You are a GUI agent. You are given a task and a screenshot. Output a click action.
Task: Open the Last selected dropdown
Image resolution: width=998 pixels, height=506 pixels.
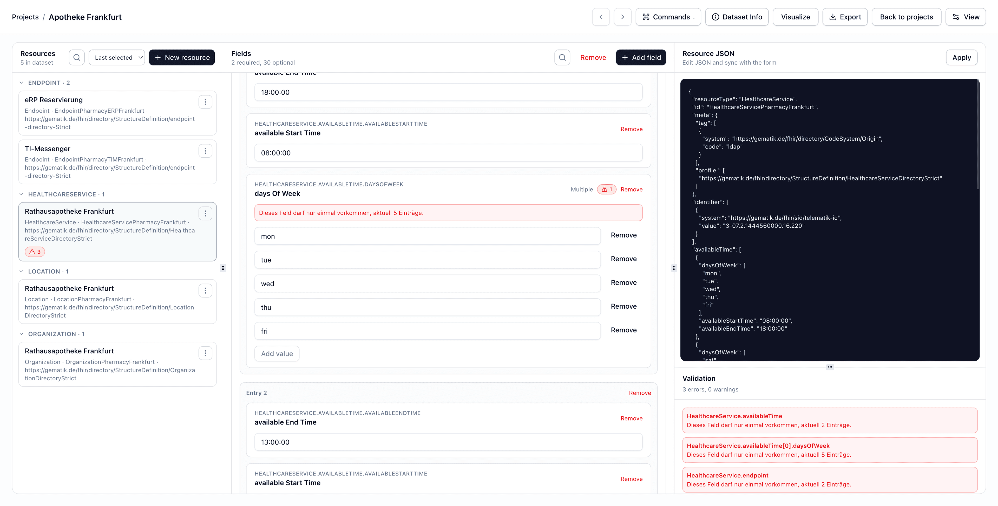pos(117,57)
